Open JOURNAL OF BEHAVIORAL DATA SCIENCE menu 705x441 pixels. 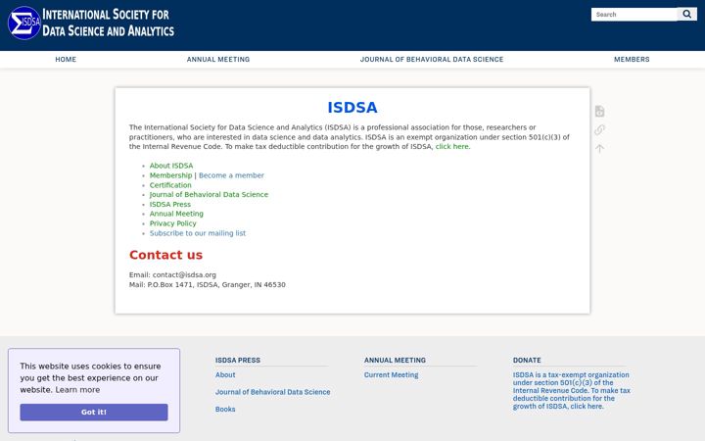[432, 60]
